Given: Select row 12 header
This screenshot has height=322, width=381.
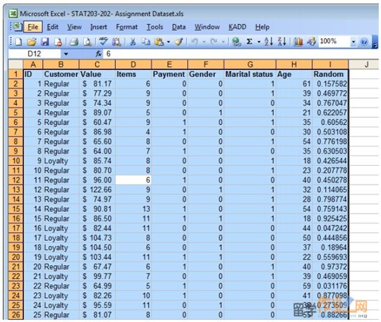Looking at the screenshot, I should tap(16, 180).
